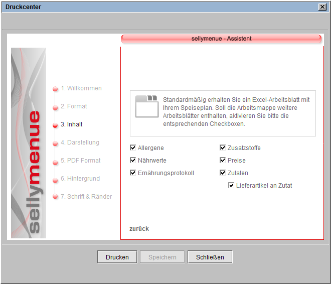The width and height of the screenshot is (331, 284).
Task: Toggle the Zusatzstoffe checkbox
Action: (x=223, y=148)
